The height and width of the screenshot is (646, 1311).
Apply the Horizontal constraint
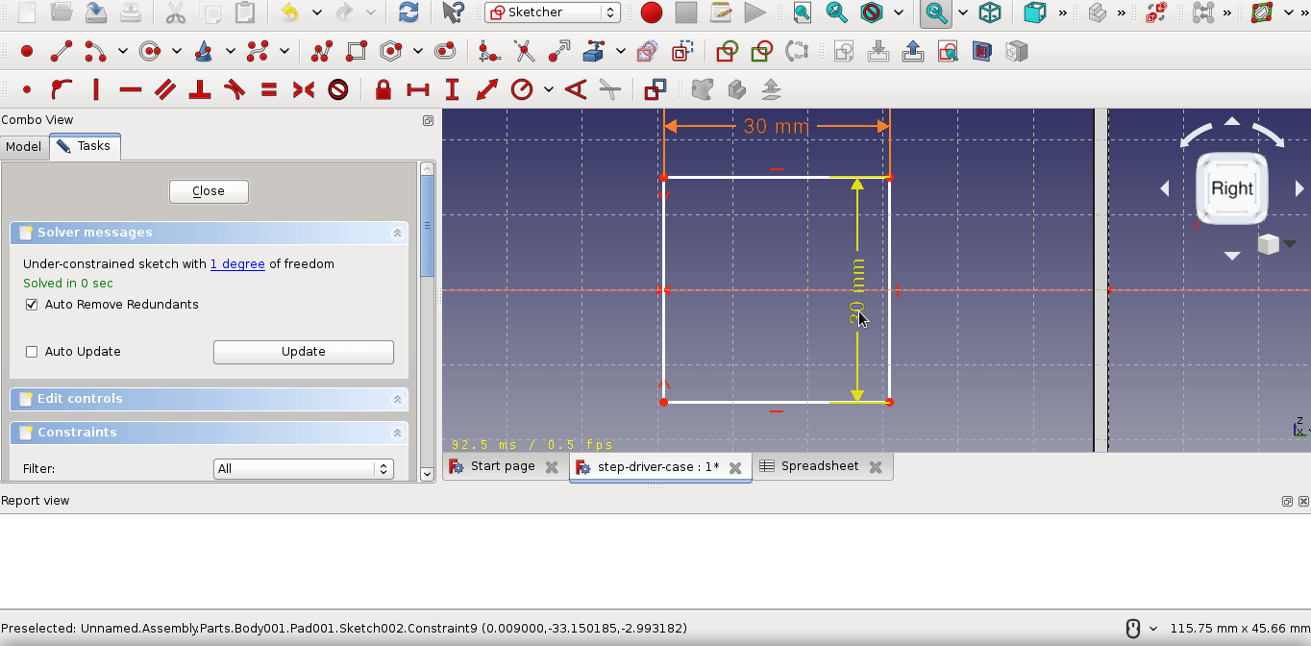[131, 89]
